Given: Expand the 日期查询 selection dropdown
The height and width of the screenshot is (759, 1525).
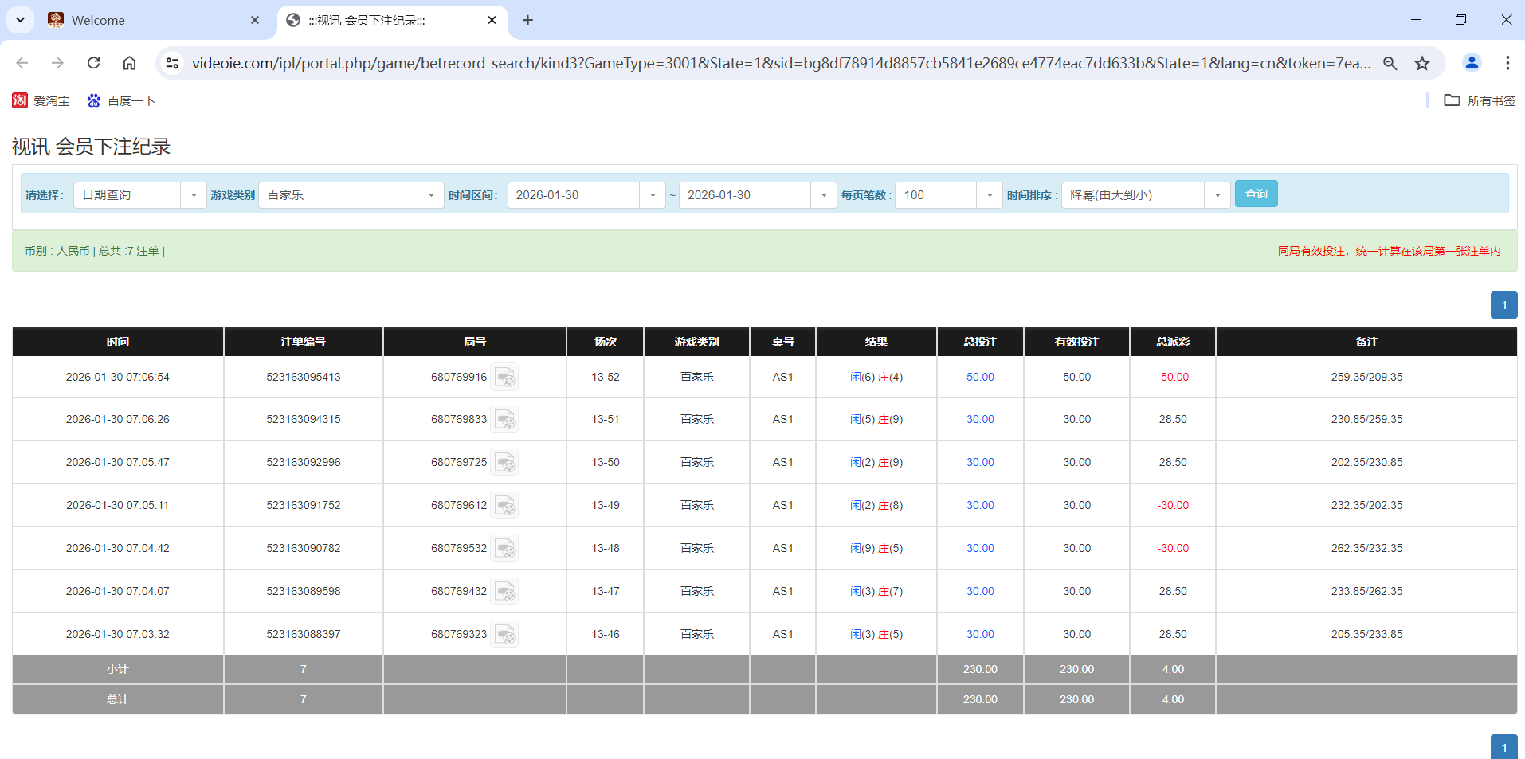Looking at the screenshot, I should pos(193,194).
